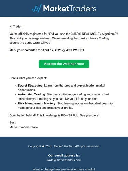Open the 'Access the webinar here' button
This screenshot has height=171, width=128.
click(64, 64)
